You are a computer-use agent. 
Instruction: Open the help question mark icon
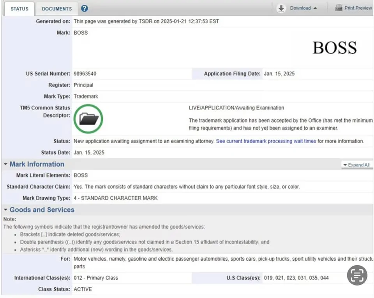[85, 9]
